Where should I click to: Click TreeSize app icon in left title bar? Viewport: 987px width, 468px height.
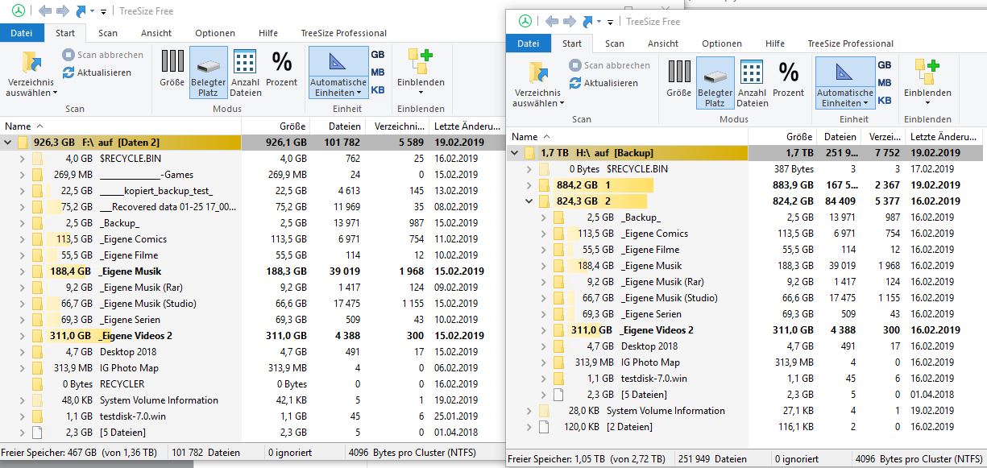coord(19,11)
